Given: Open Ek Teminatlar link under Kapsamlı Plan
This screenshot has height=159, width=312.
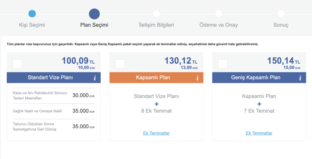Looking at the screenshot, I should tap(156, 133).
